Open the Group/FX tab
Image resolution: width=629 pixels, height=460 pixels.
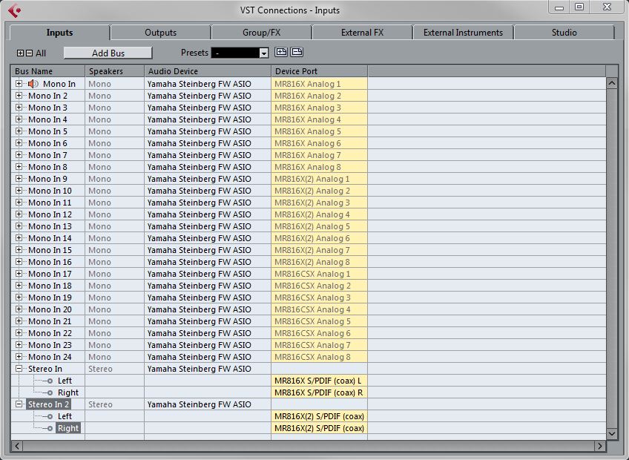pyautogui.click(x=262, y=33)
